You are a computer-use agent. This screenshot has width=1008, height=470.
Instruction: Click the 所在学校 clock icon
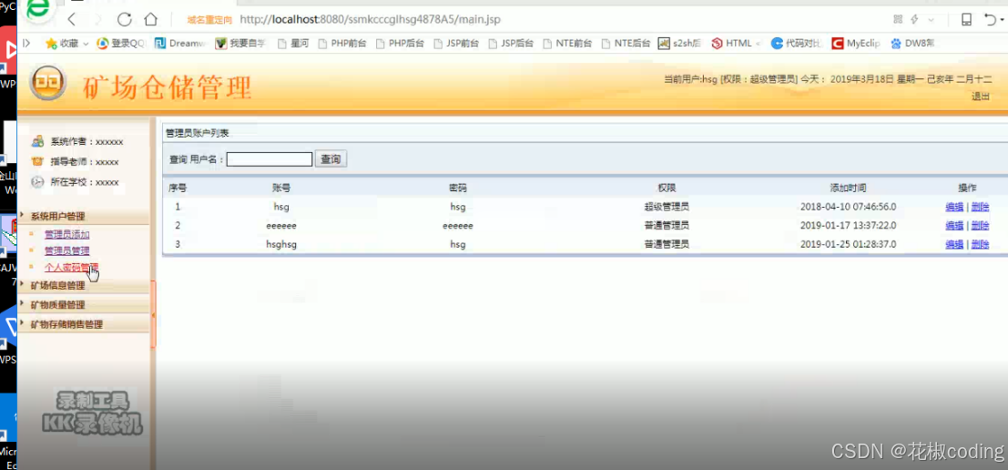point(38,182)
